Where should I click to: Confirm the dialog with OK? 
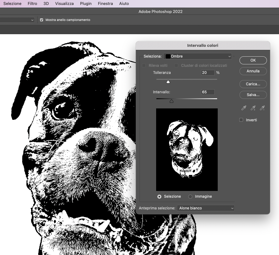(x=253, y=60)
